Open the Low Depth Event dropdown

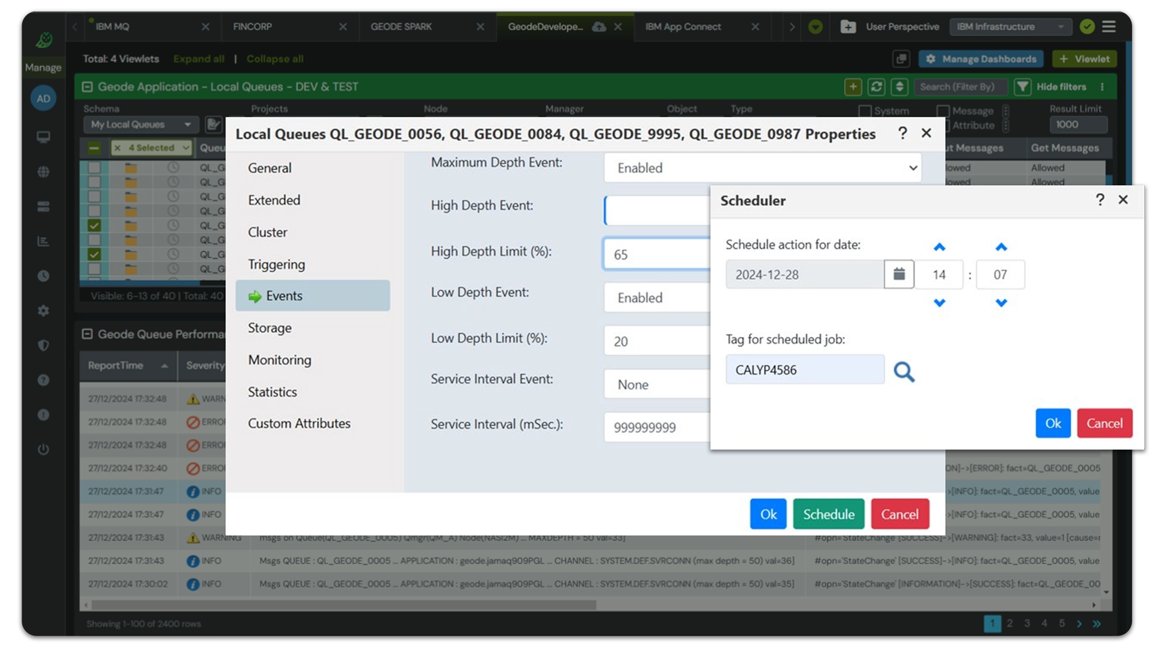tap(657, 297)
